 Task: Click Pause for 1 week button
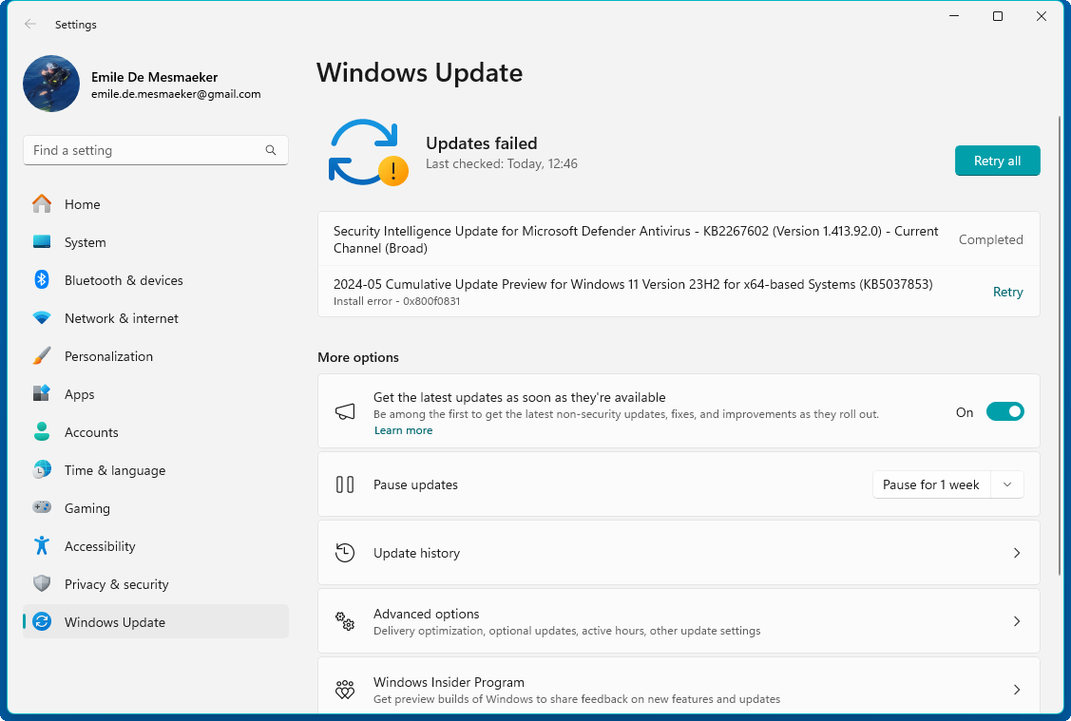point(931,484)
